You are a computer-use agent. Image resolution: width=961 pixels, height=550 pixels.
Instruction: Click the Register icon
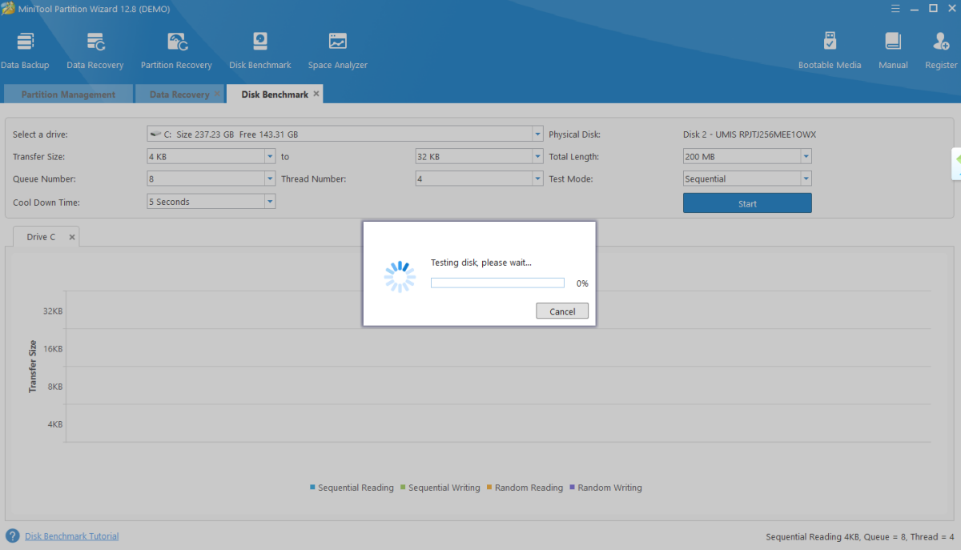tap(941, 50)
